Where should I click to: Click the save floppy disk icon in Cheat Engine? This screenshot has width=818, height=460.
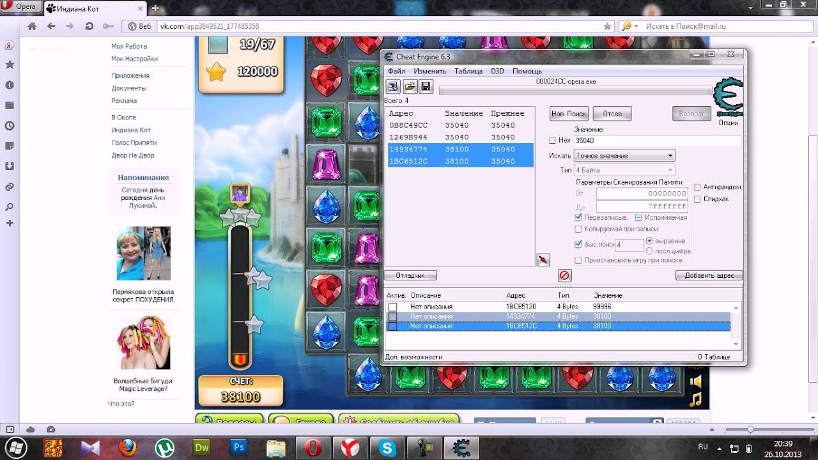(x=426, y=86)
